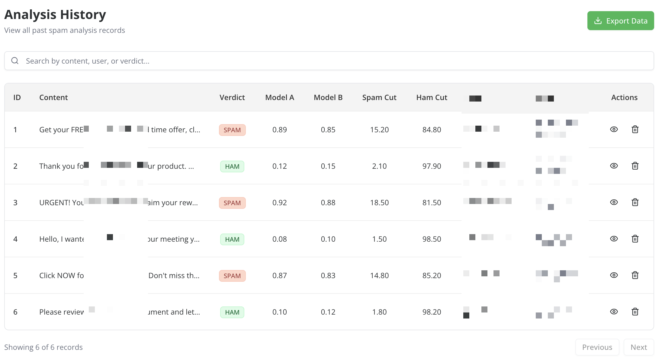662x364 pixels.
Task: Go to Previous page
Action: click(597, 347)
